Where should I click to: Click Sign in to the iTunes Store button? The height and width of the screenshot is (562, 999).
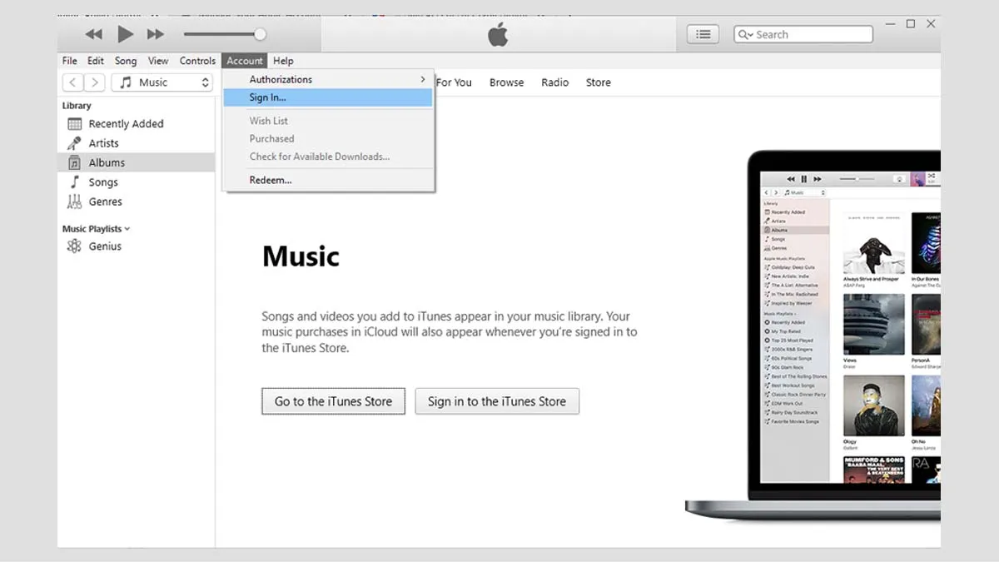(x=497, y=401)
